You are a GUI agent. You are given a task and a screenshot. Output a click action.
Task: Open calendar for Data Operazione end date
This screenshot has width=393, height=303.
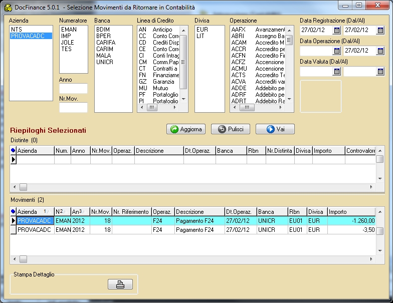click(x=380, y=51)
